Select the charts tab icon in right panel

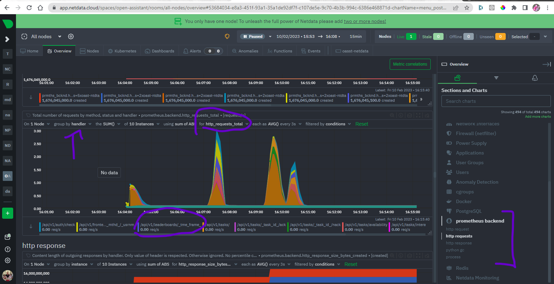(x=457, y=78)
